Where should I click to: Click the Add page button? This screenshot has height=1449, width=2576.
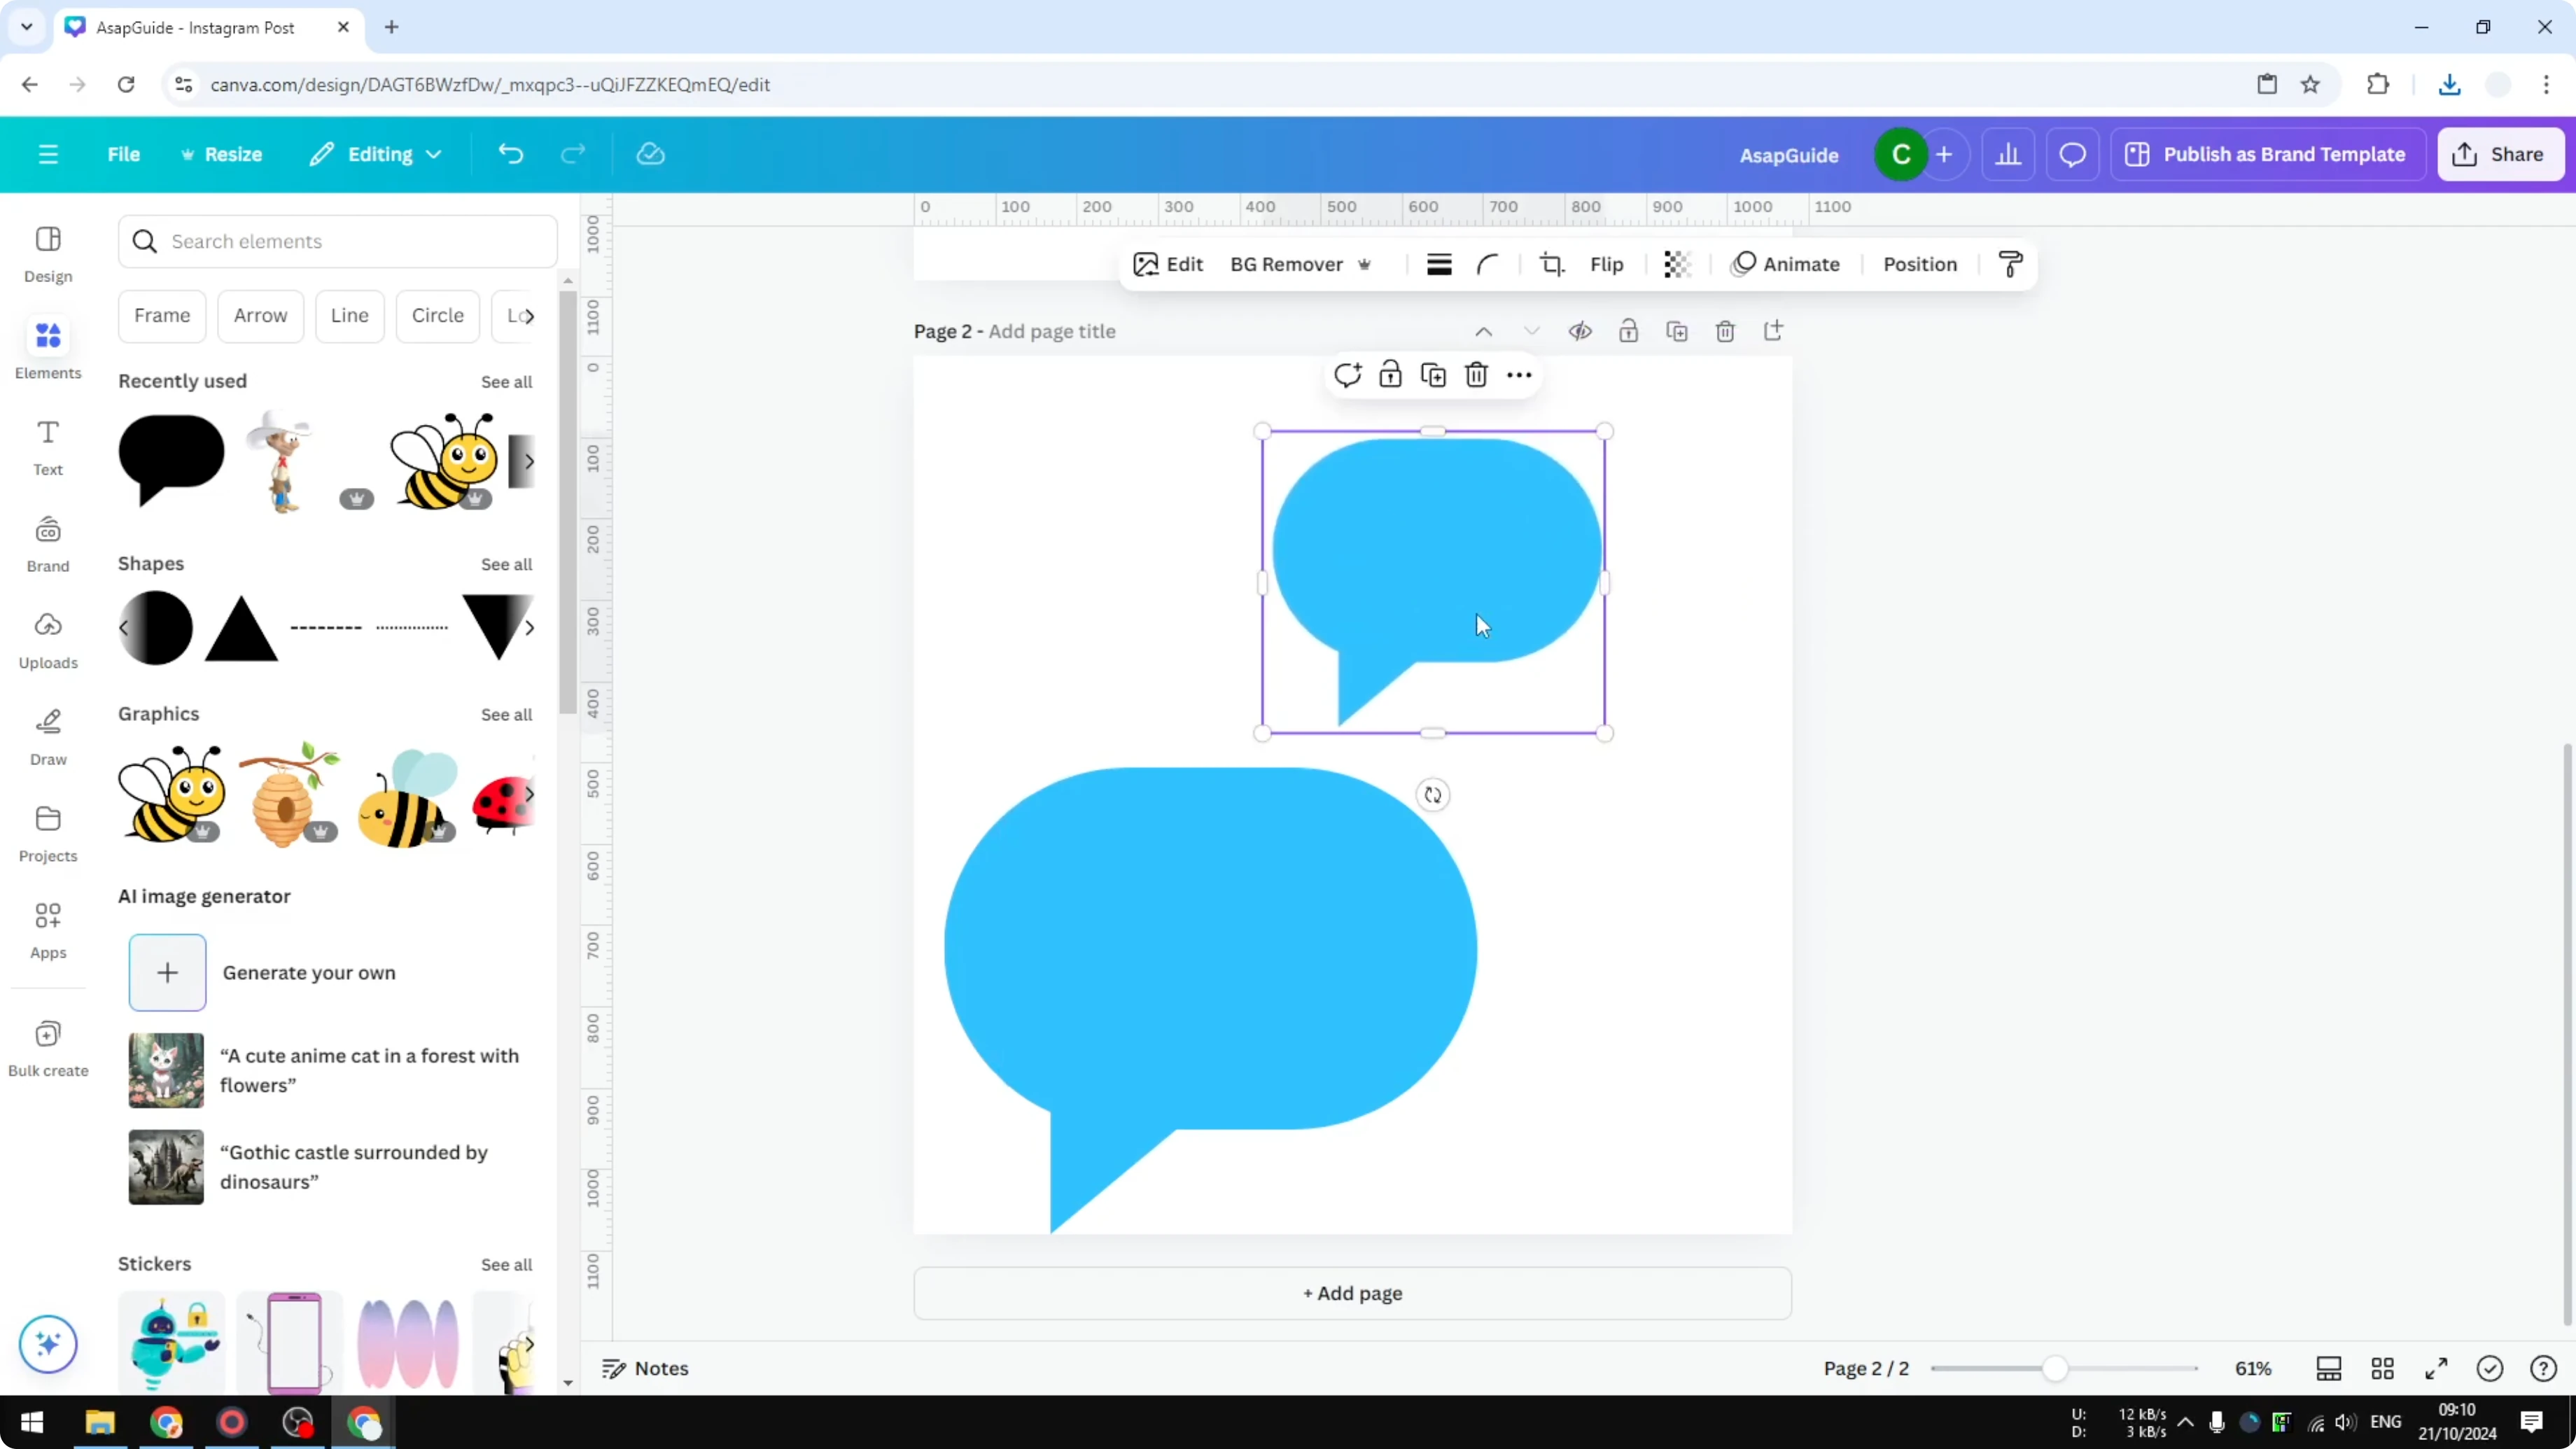(1352, 1292)
